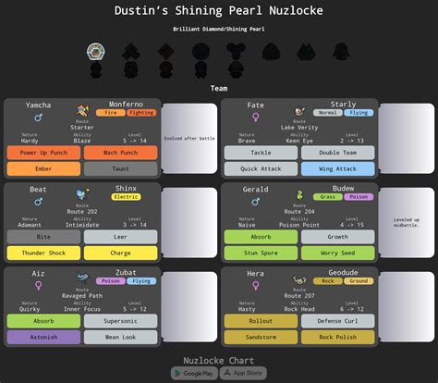This screenshot has width=438, height=383.
Task: Click the empty note box beside Shinx
Action: tap(189, 222)
